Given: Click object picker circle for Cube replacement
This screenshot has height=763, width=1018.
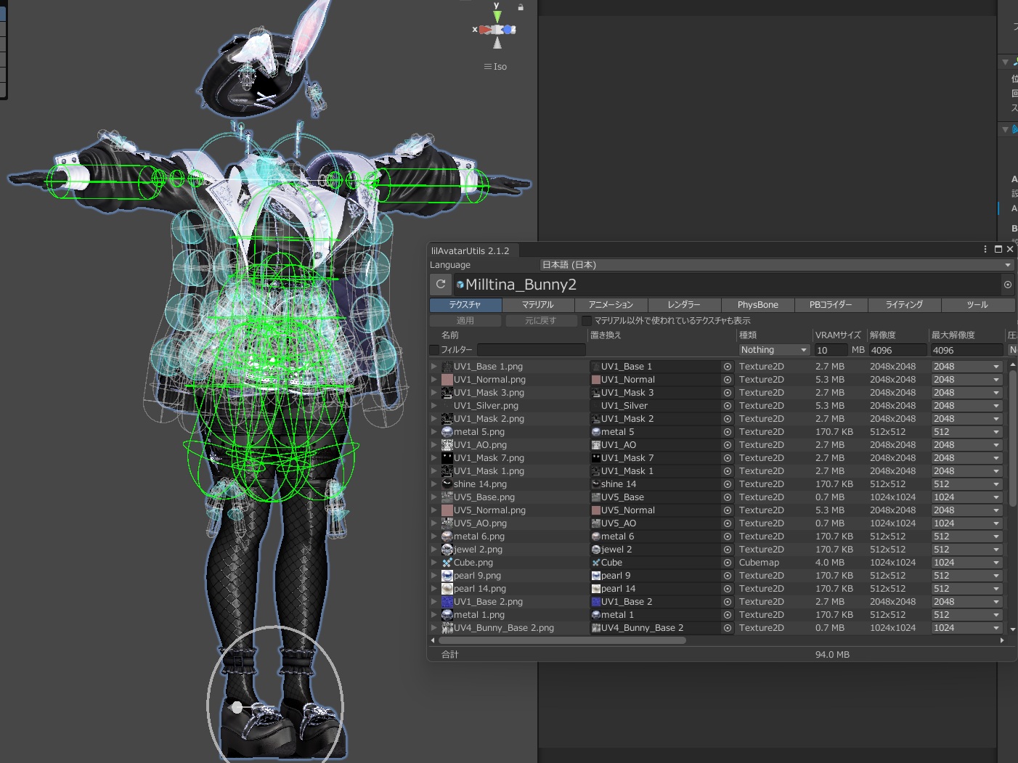Looking at the screenshot, I should click(727, 563).
